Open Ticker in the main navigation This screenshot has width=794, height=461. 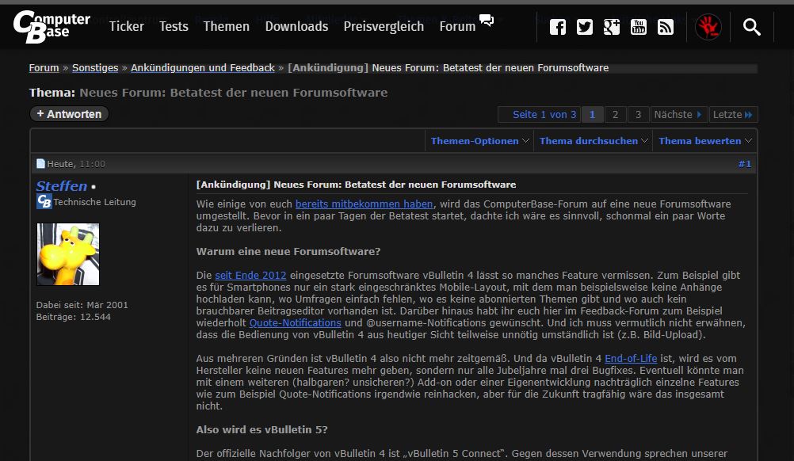(127, 26)
